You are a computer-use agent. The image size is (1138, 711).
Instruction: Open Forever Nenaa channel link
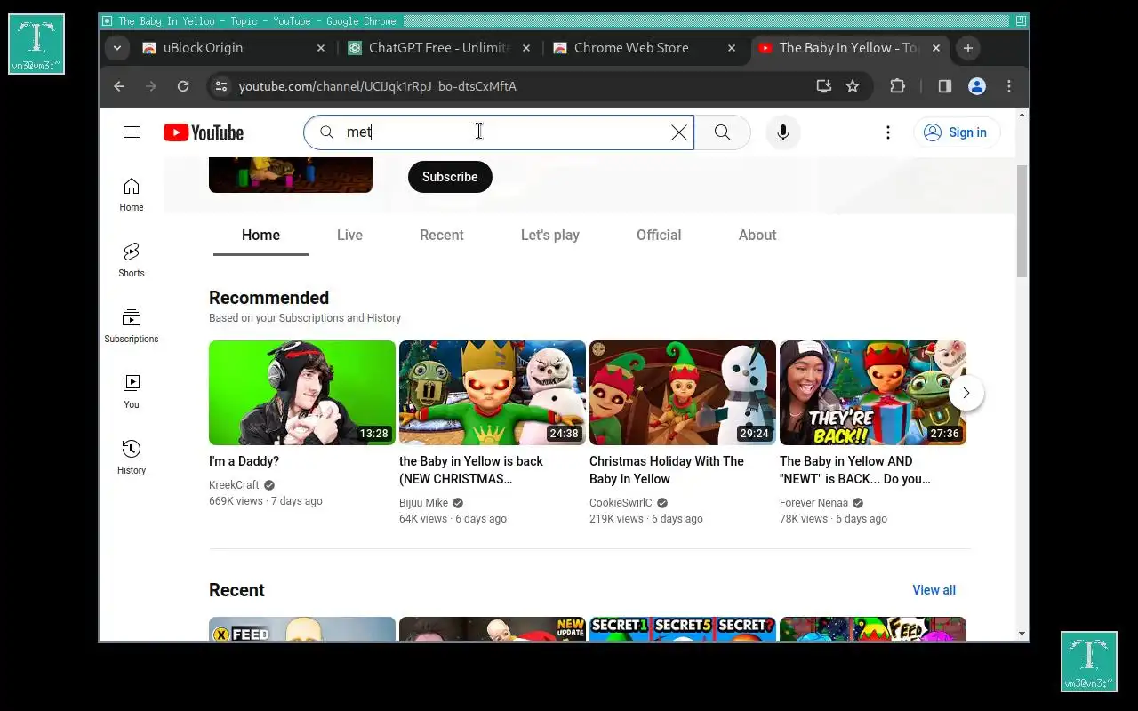(x=813, y=503)
